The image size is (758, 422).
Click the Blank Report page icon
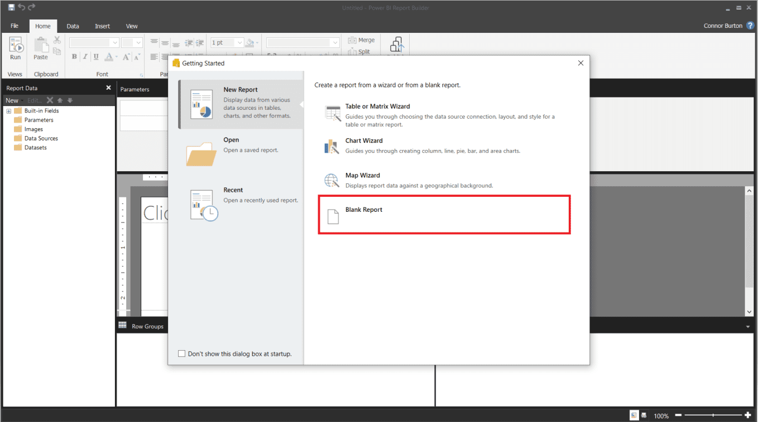333,216
